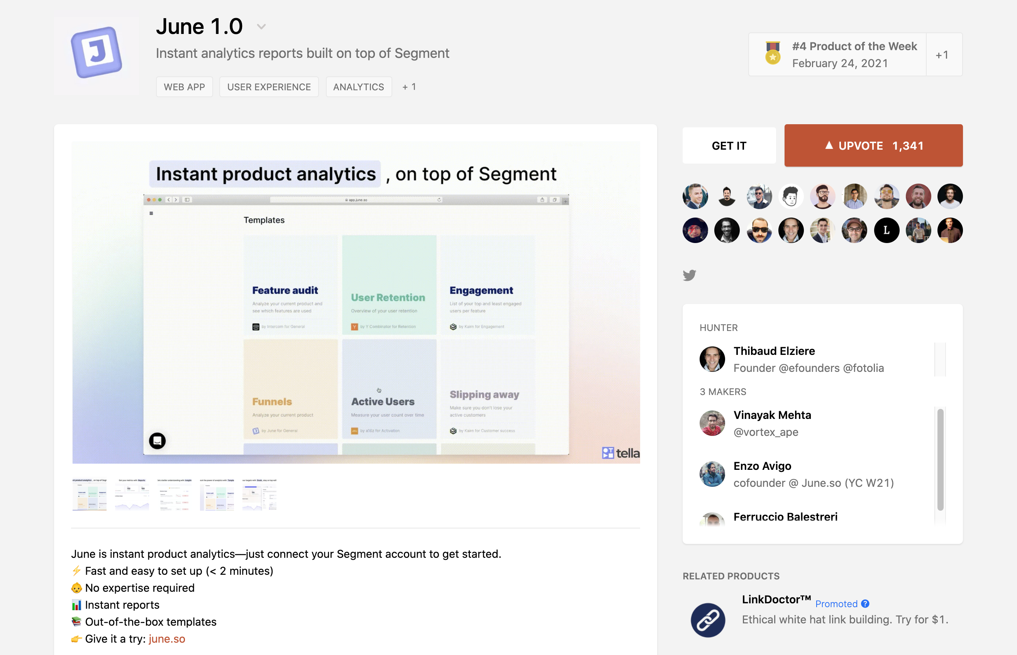Click the Promoted label
The width and height of the screenshot is (1017, 655).
point(836,604)
